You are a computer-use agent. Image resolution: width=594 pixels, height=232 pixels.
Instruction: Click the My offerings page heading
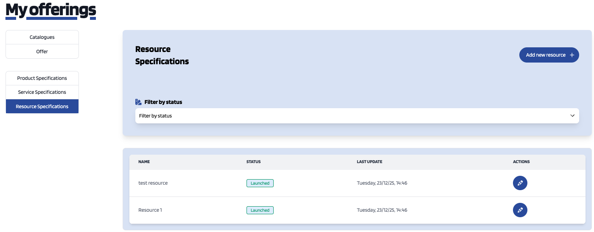[50, 10]
